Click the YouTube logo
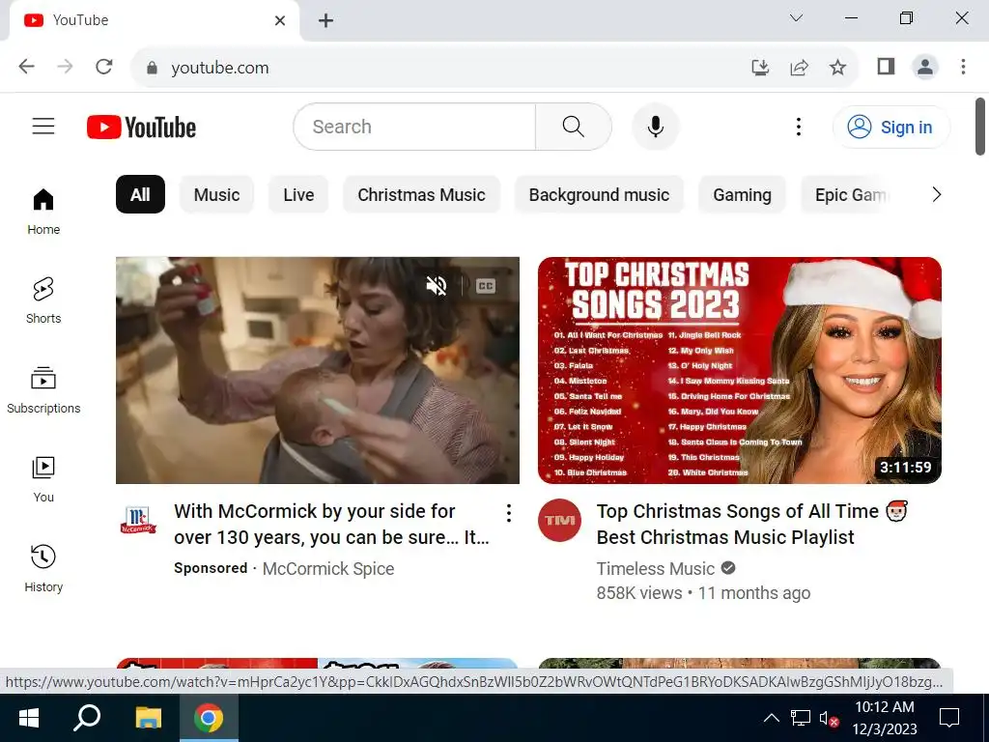 pyautogui.click(x=141, y=127)
